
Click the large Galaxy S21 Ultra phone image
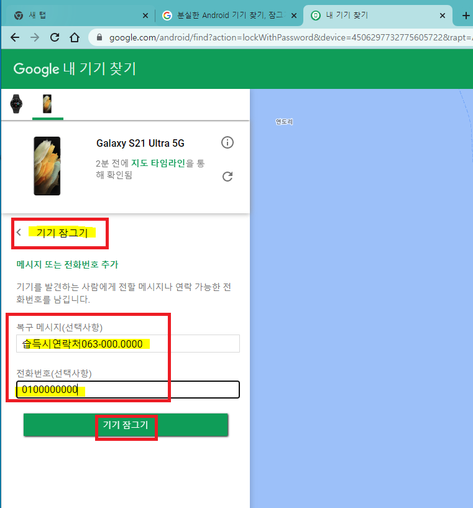point(47,166)
